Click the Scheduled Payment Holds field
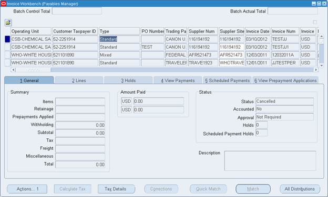The image size is (328, 197). (x=261, y=133)
